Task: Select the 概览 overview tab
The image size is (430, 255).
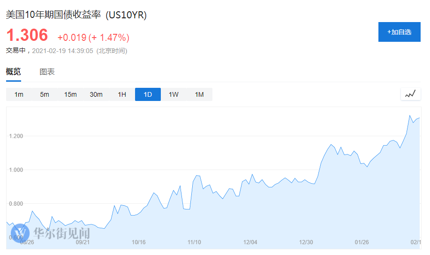Action: 13,72
